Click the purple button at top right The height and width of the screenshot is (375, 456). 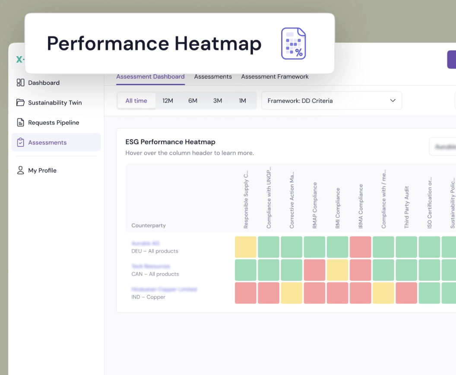coord(452,59)
